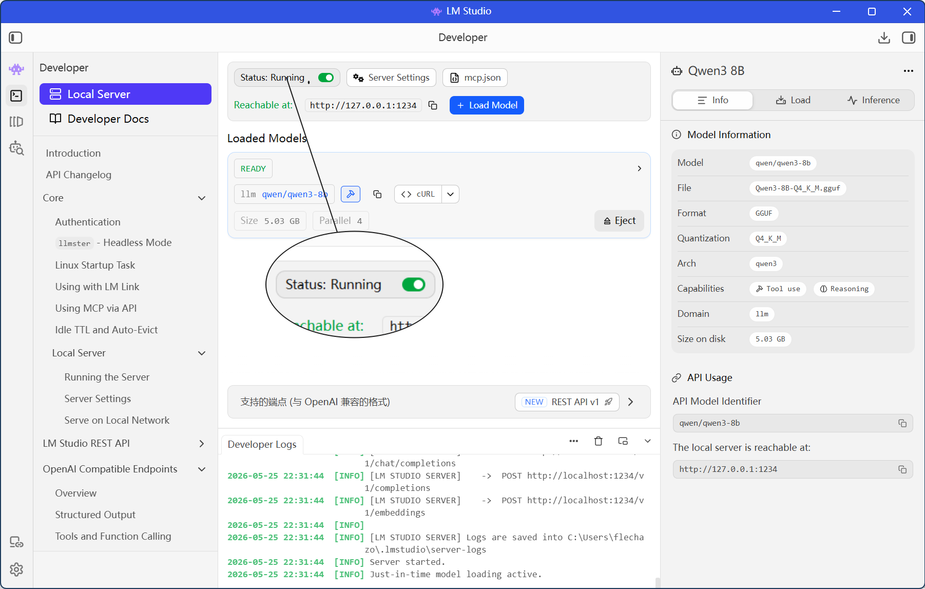Switch to the Inference tab
Screen dimensions: 925x589
tap(874, 100)
